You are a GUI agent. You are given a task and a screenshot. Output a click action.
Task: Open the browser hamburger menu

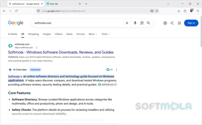click(x=198, y=11)
